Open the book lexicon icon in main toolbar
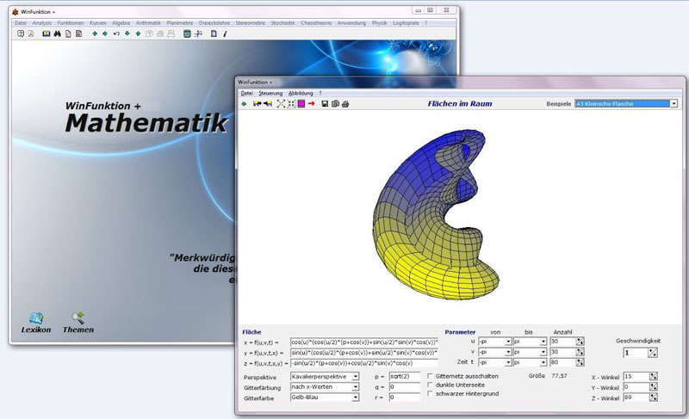Screen dimensions: 689x419 click(x=47, y=34)
